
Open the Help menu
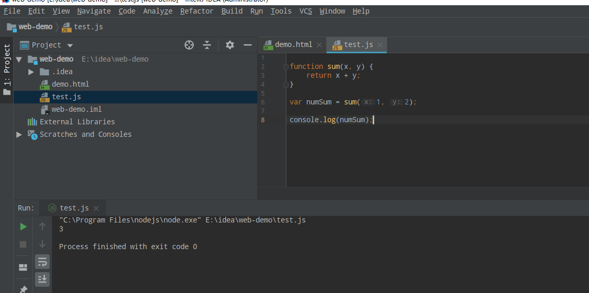361,11
